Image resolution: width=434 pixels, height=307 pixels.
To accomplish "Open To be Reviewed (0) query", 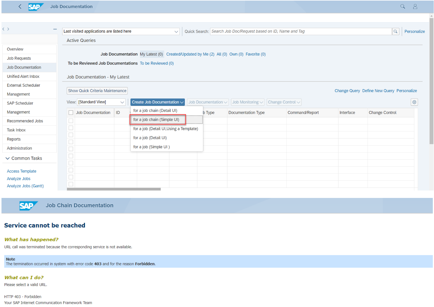I will pyautogui.click(x=157, y=63).
